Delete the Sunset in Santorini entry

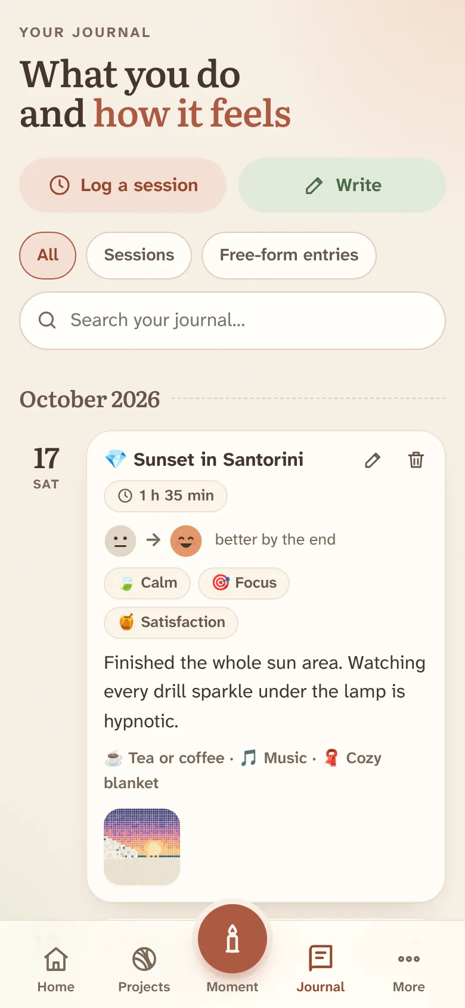(x=416, y=460)
